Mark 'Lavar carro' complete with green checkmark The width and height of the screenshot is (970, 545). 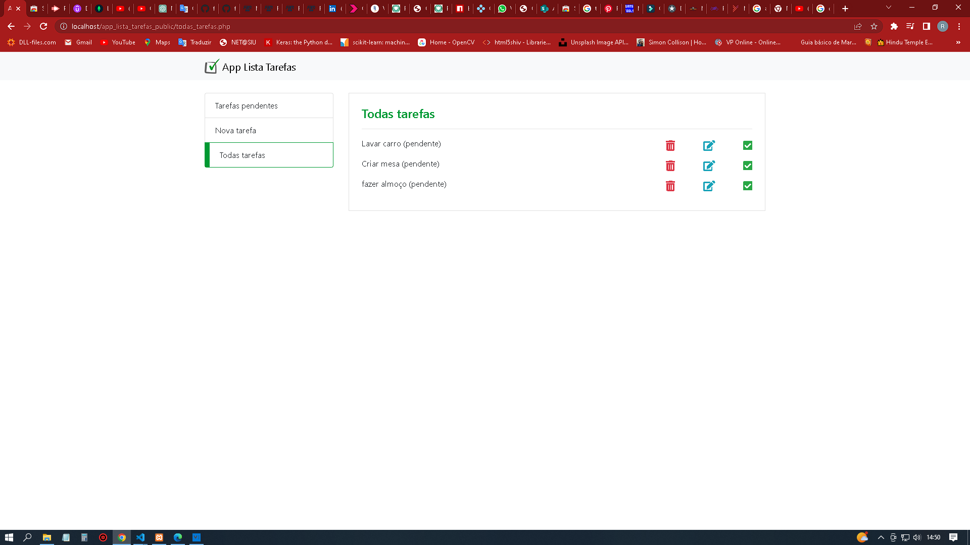coord(747,145)
